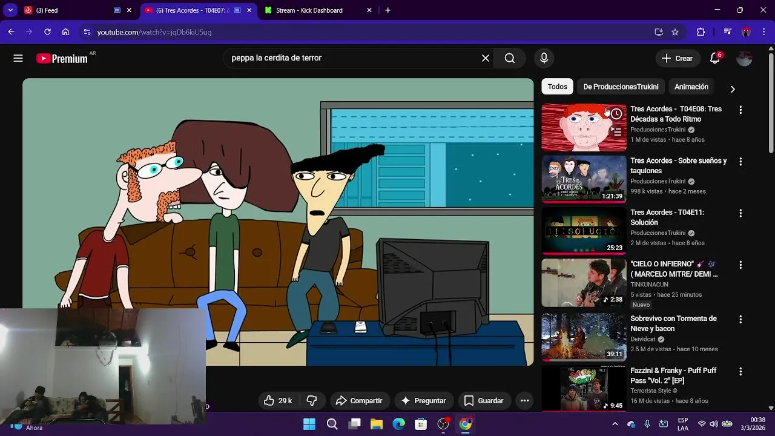The image size is (775, 436).
Task: Open a new browser tab
Action: [x=388, y=10]
